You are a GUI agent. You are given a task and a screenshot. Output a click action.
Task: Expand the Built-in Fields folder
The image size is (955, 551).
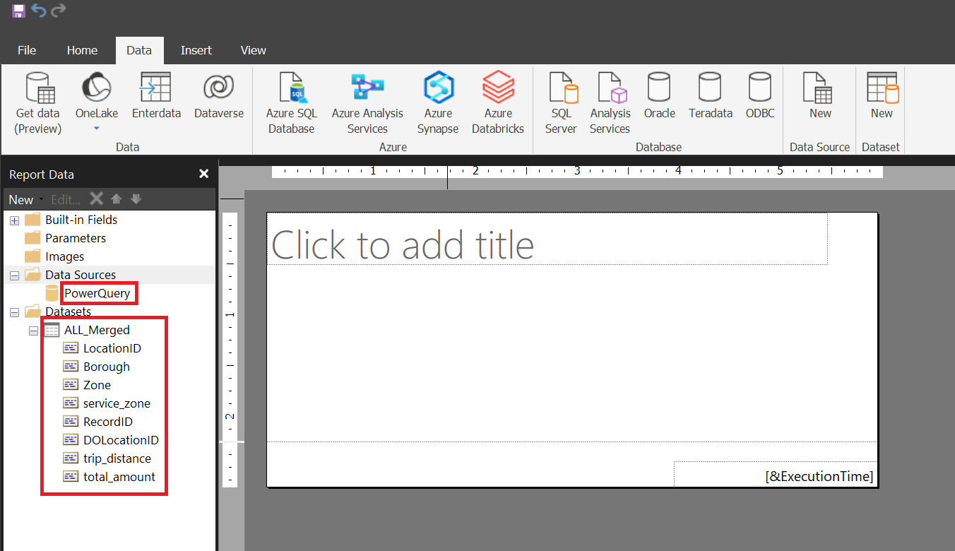tap(14, 220)
